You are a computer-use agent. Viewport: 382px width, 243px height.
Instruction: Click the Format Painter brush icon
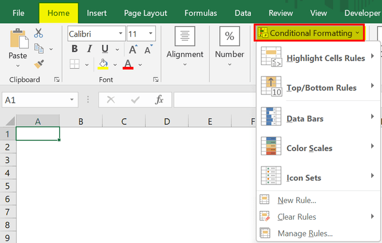click(39, 63)
